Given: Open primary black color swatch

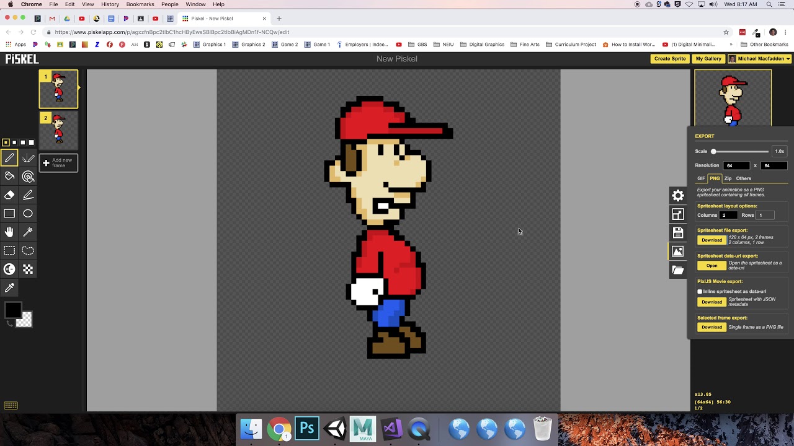Looking at the screenshot, I should tap(12, 310).
